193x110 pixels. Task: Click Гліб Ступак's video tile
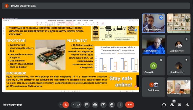tap(154, 44)
